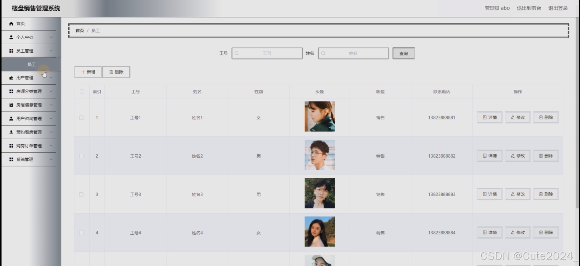Screen dimensions: 580x266
Task: Click 详情 for row 工号2
Action: 490,156
